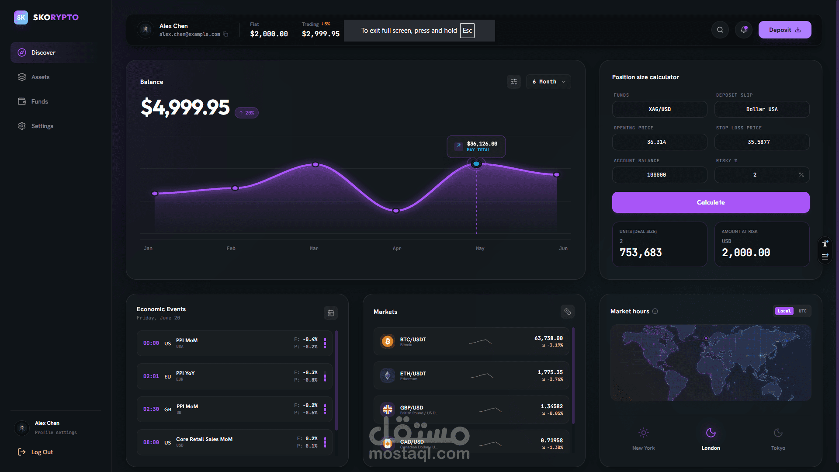
Task: Click the Deposit button
Action: (785, 30)
